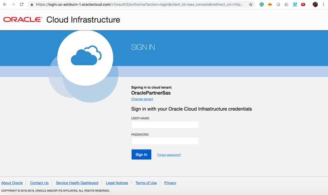The width and height of the screenshot is (328, 195).
Task: Open the Forgot password? link
Action: pos(169,155)
